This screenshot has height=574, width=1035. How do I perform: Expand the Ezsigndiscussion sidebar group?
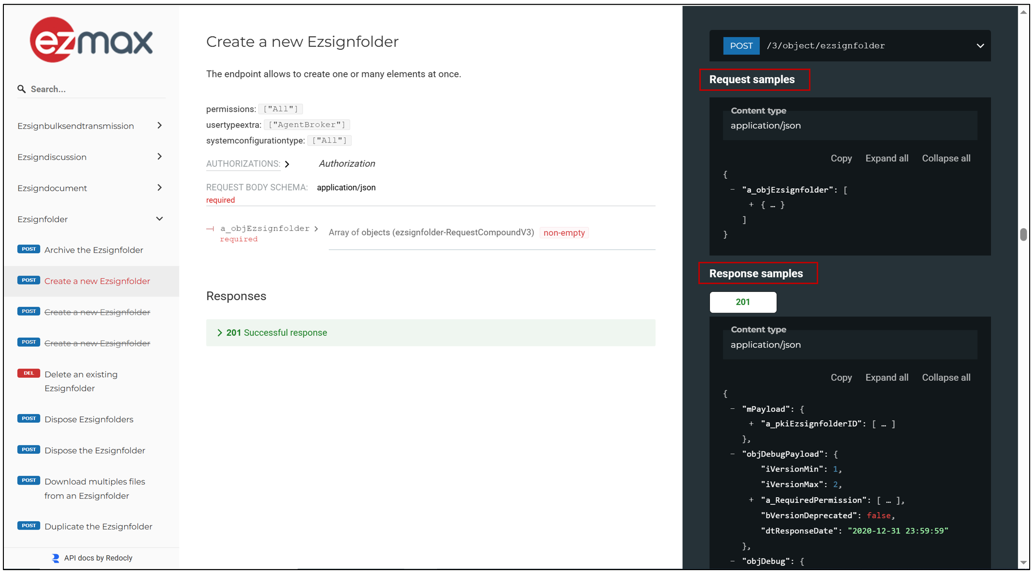[160, 157]
